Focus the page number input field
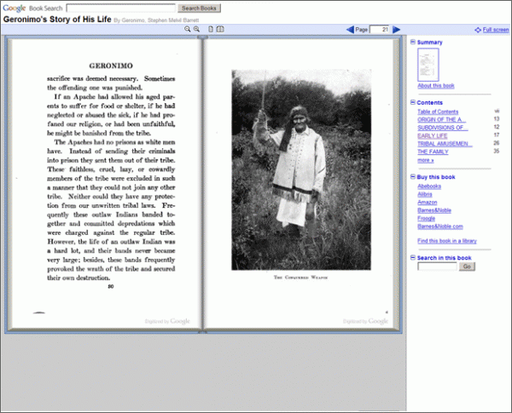 click(x=380, y=30)
